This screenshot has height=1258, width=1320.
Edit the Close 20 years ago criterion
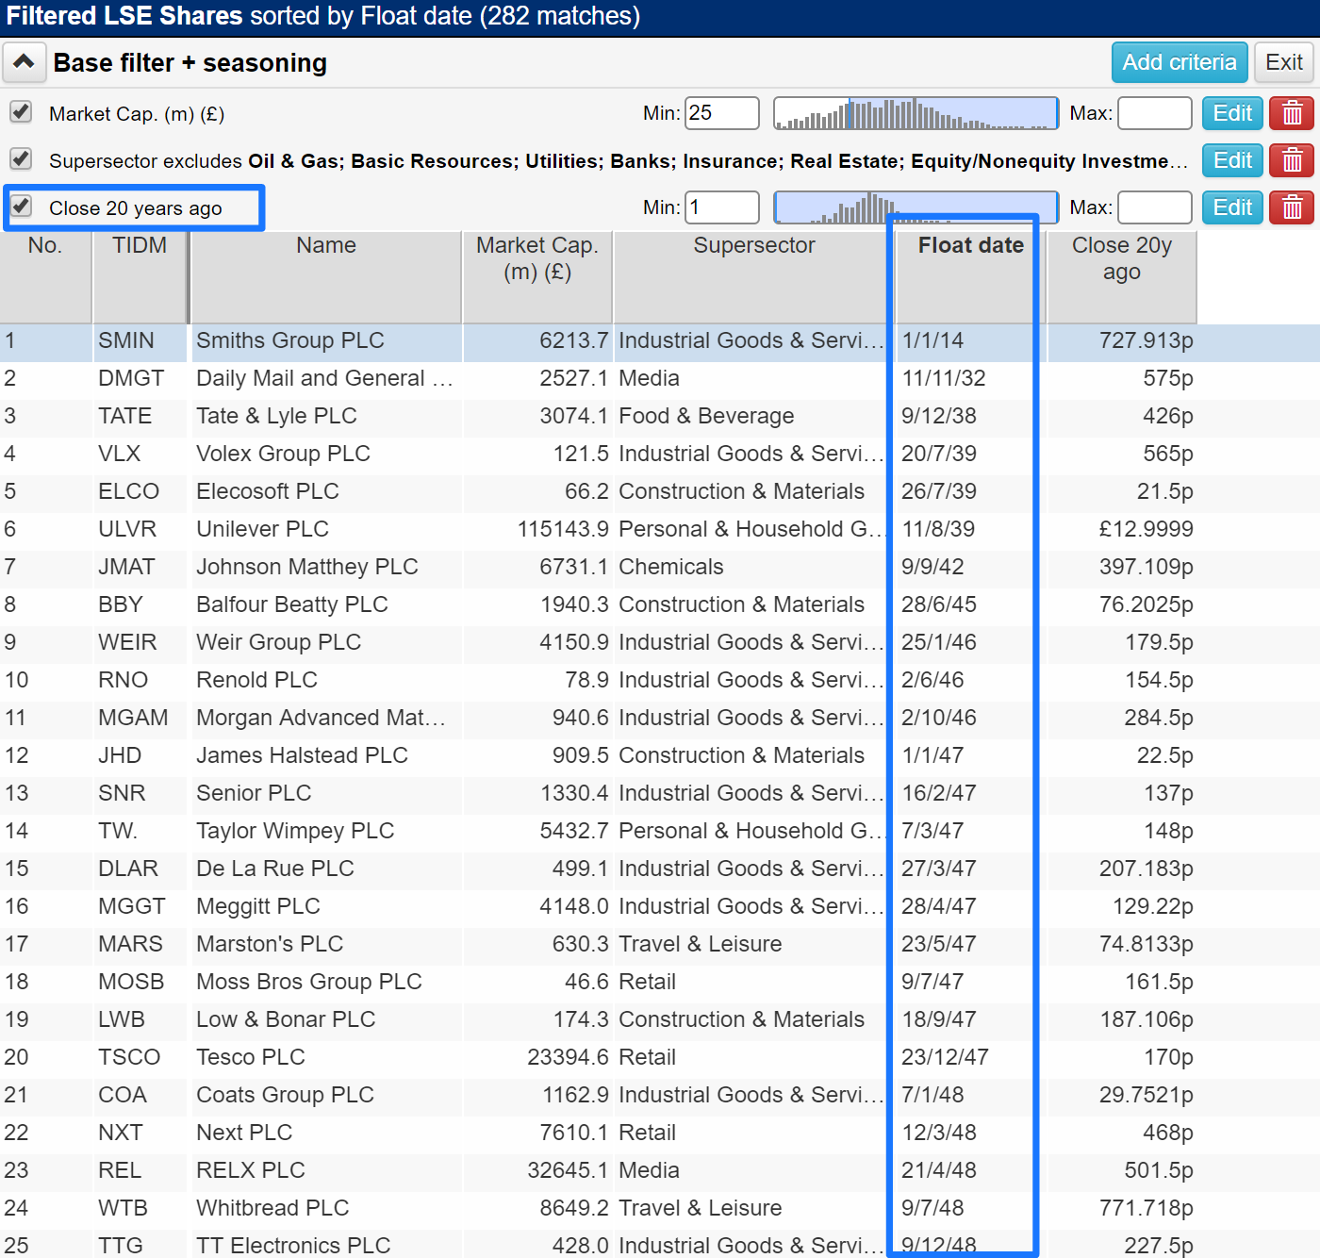pyautogui.click(x=1232, y=207)
